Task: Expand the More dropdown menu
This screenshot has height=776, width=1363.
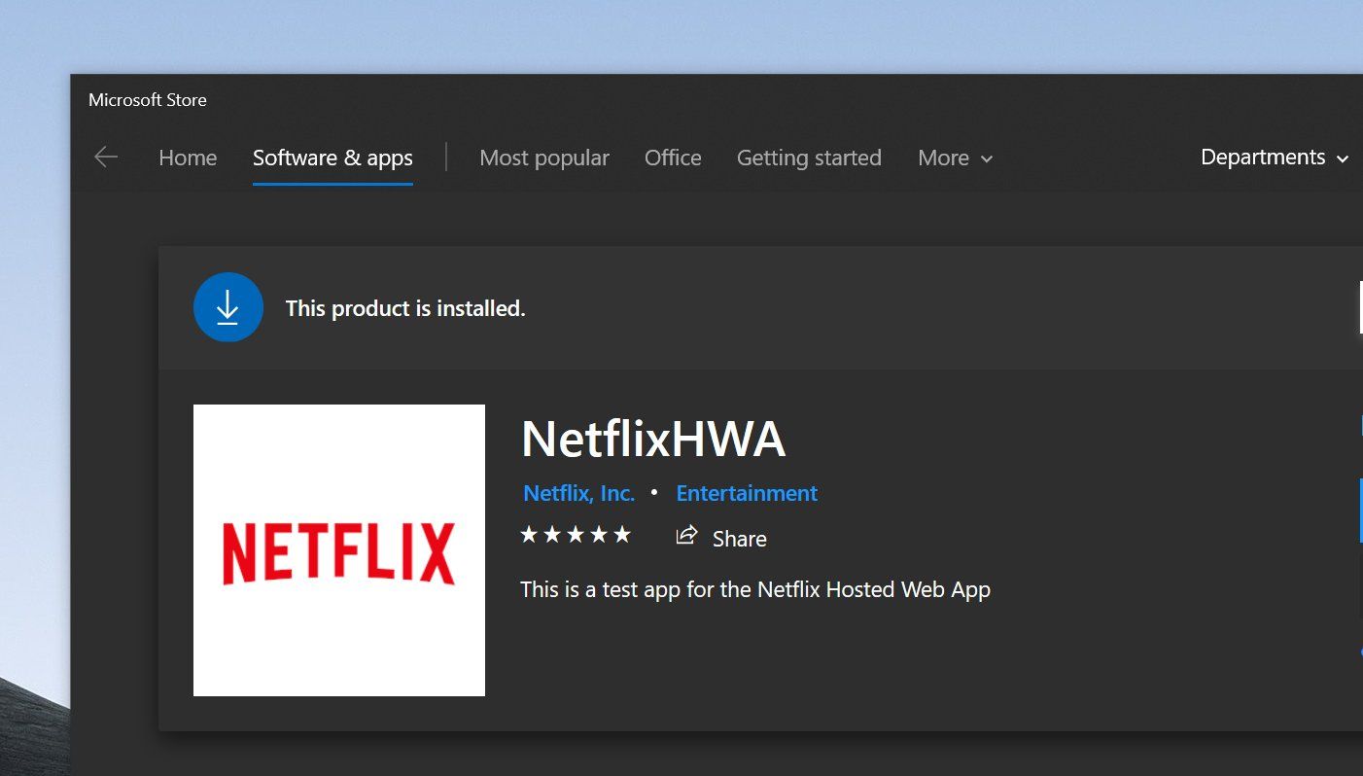Action: (x=956, y=158)
